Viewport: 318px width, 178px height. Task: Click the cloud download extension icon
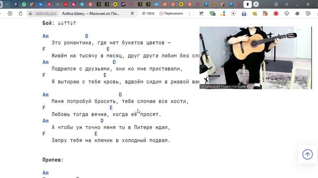point(287,13)
